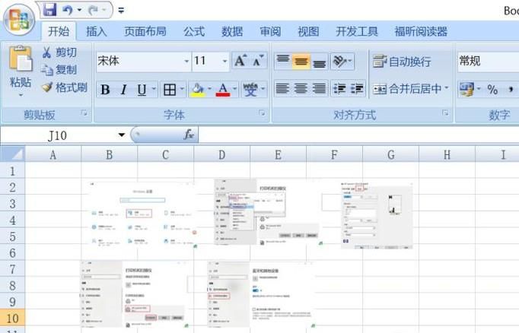
Task: Open number format box 常规
Action: [x=489, y=61]
